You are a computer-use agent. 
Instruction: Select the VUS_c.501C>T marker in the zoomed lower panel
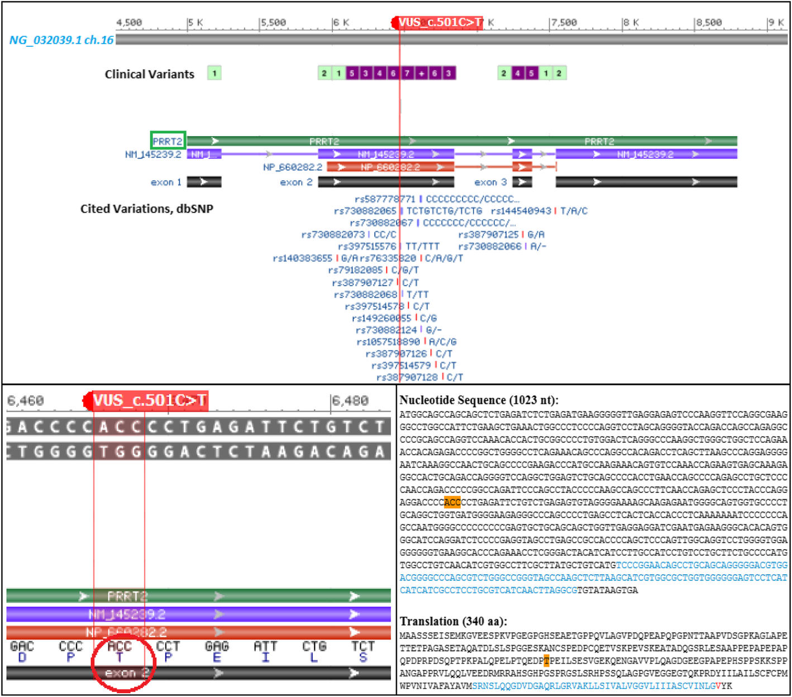point(146,401)
